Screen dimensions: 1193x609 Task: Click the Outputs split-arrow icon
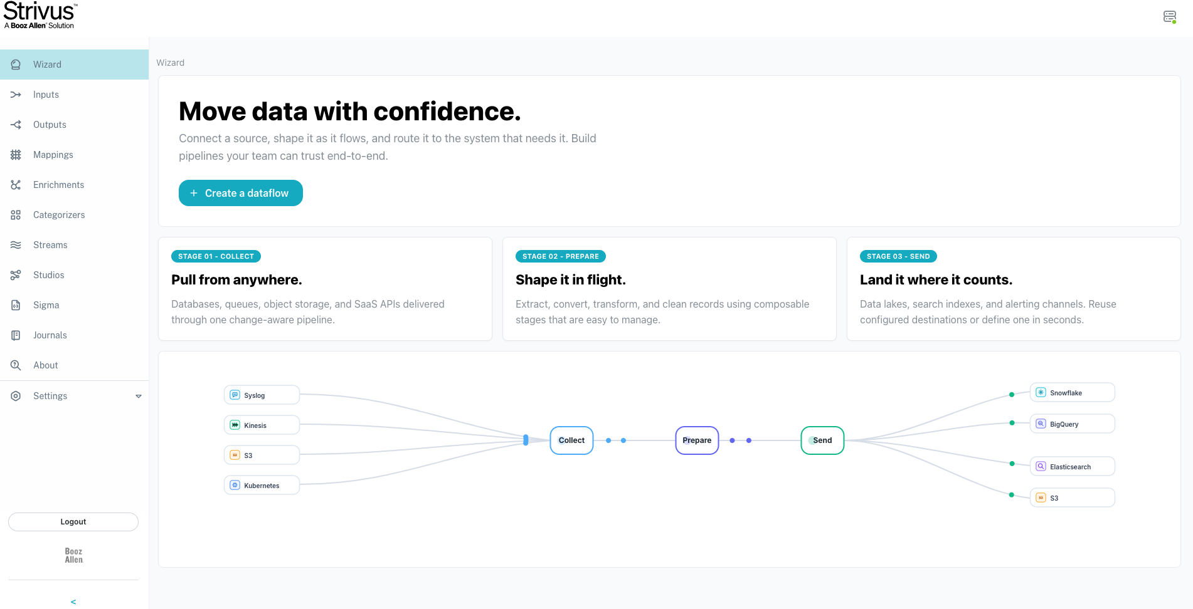tap(16, 125)
